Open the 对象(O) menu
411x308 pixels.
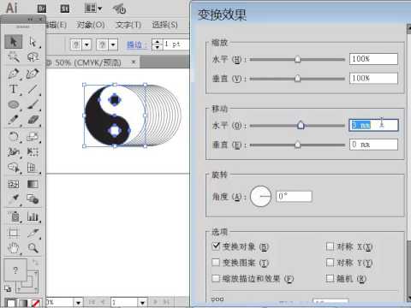coord(90,25)
